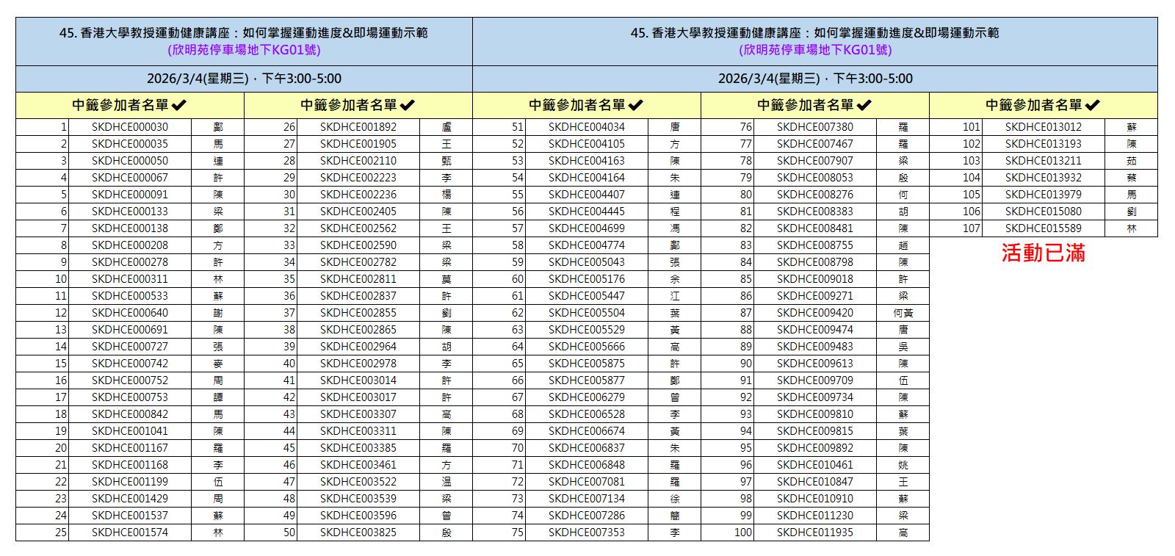The width and height of the screenshot is (1175, 556).
Task: Select the cell with ID SKDHCE011935
Action: pyautogui.click(x=815, y=532)
